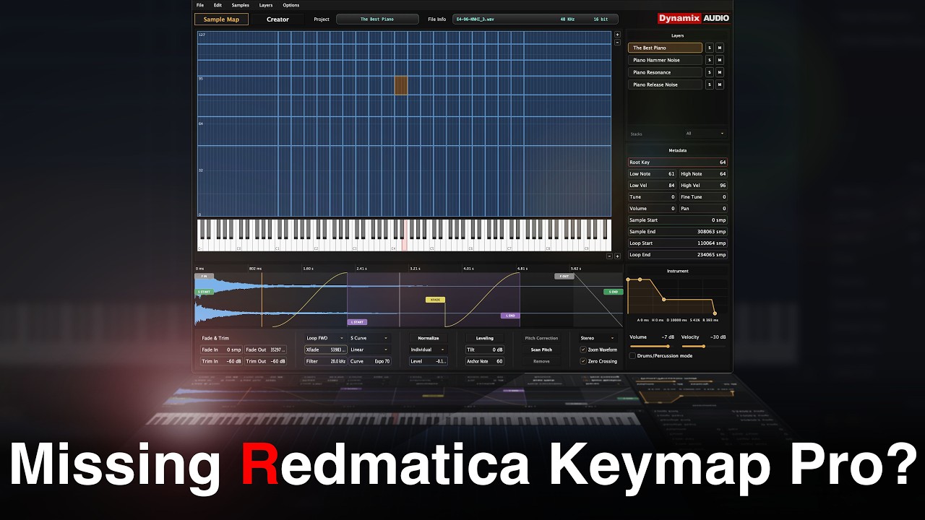
Task: Click the F IN fade marker
Action: [x=205, y=277]
